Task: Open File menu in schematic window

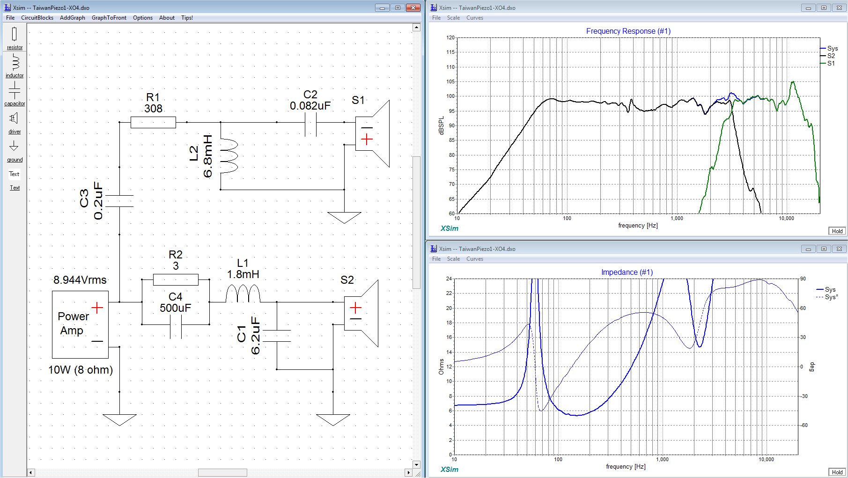Action: 10,18
